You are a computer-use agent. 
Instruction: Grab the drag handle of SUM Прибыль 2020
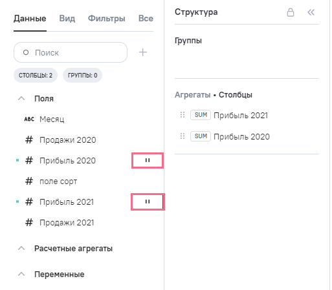pyautogui.click(x=183, y=136)
